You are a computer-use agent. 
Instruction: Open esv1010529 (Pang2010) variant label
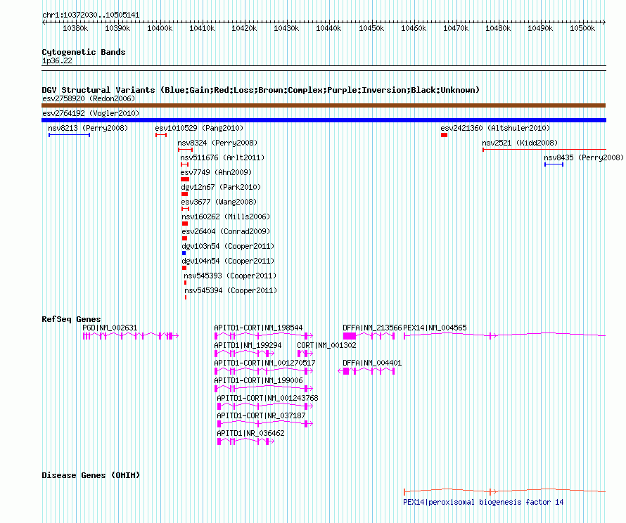199,128
